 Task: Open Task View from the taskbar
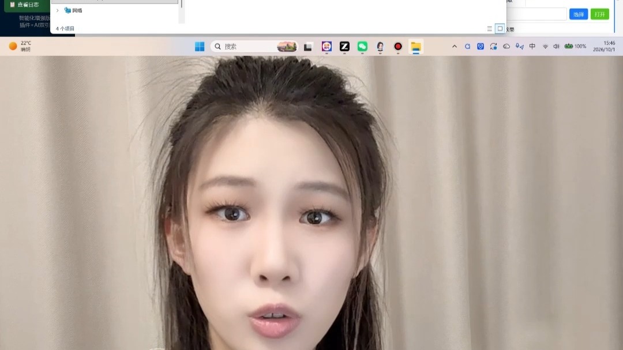[308, 47]
